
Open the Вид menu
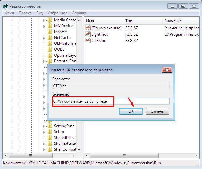(39, 13)
